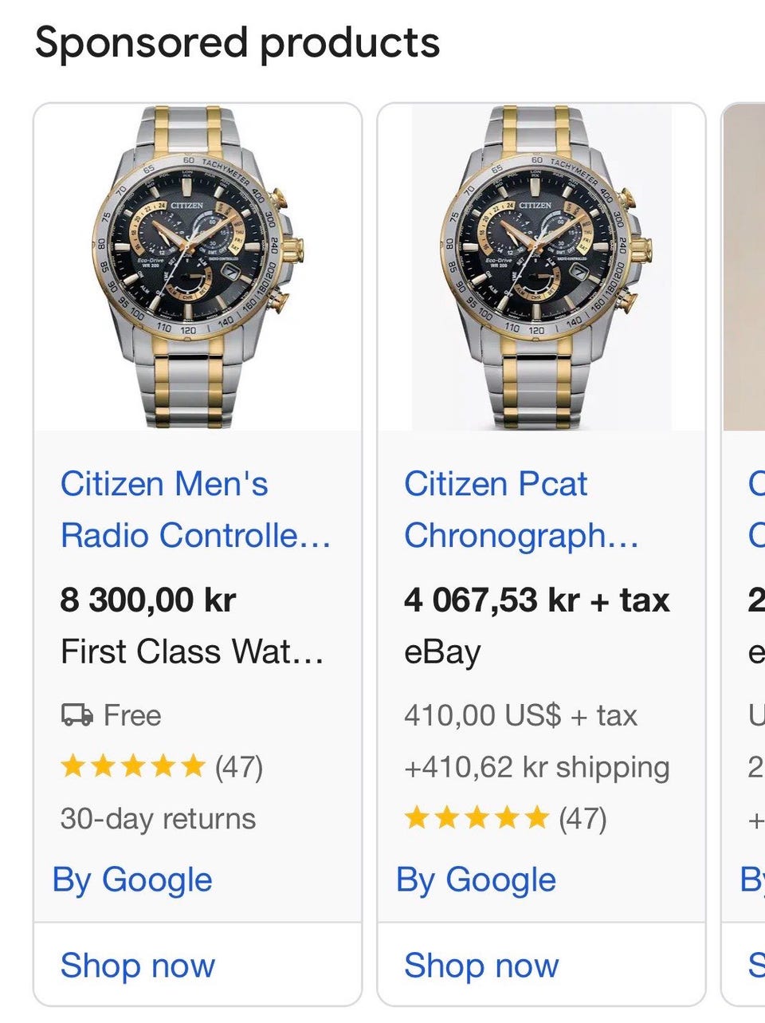Click By Google under the first product
This screenshot has height=1023, width=765.
coord(132,880)
